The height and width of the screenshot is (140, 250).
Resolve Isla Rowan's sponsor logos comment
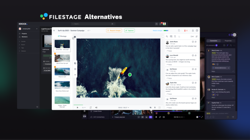[x=193, y=99]
